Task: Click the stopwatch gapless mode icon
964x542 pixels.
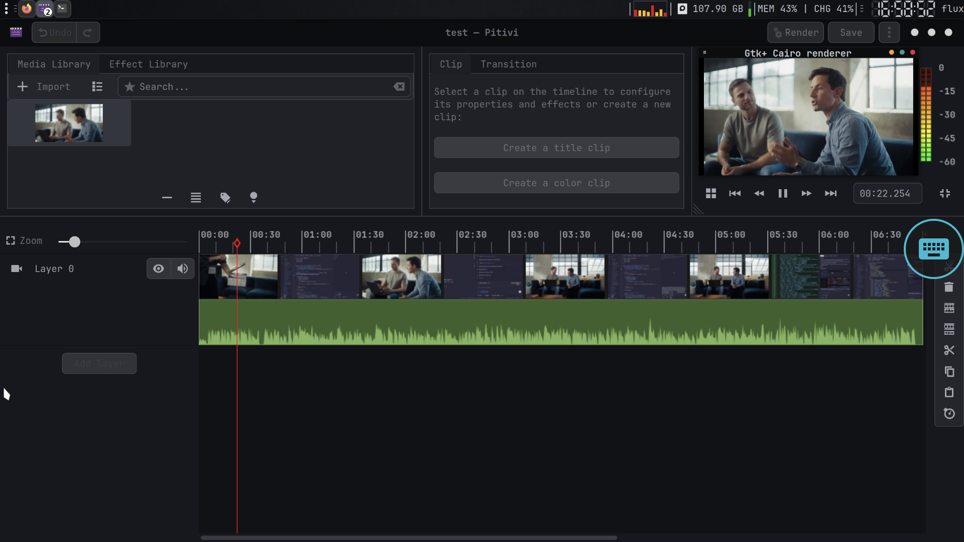Action: 948,414
